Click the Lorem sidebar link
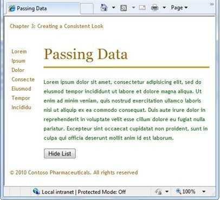220x200 pixels. [x=19, y=51]
